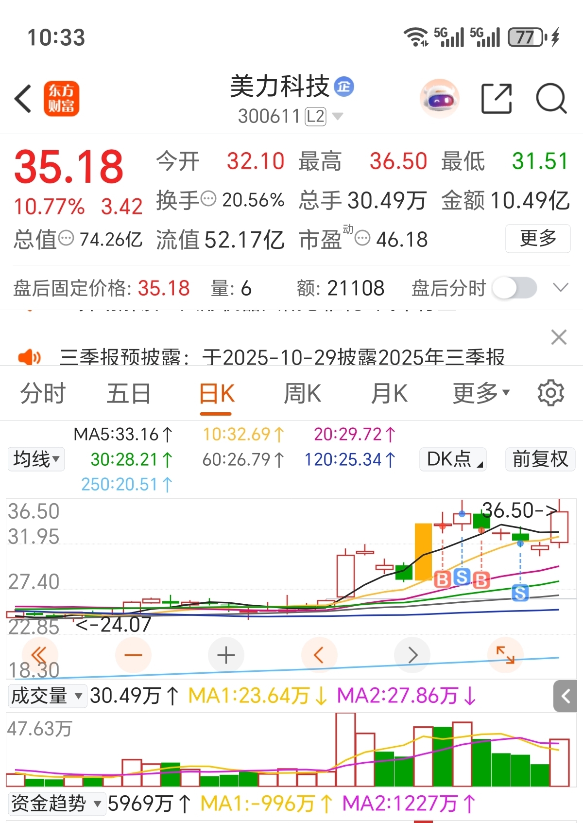Screen dimensions: 583x823
Task: Tap the L2 level badge
Action: tap(315, 117)
